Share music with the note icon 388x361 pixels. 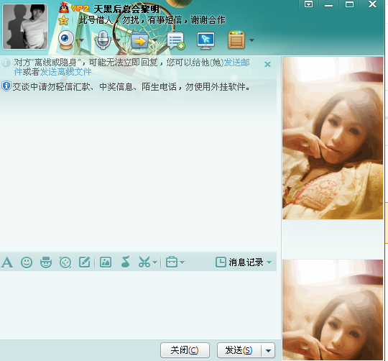[x=126, y=262]
